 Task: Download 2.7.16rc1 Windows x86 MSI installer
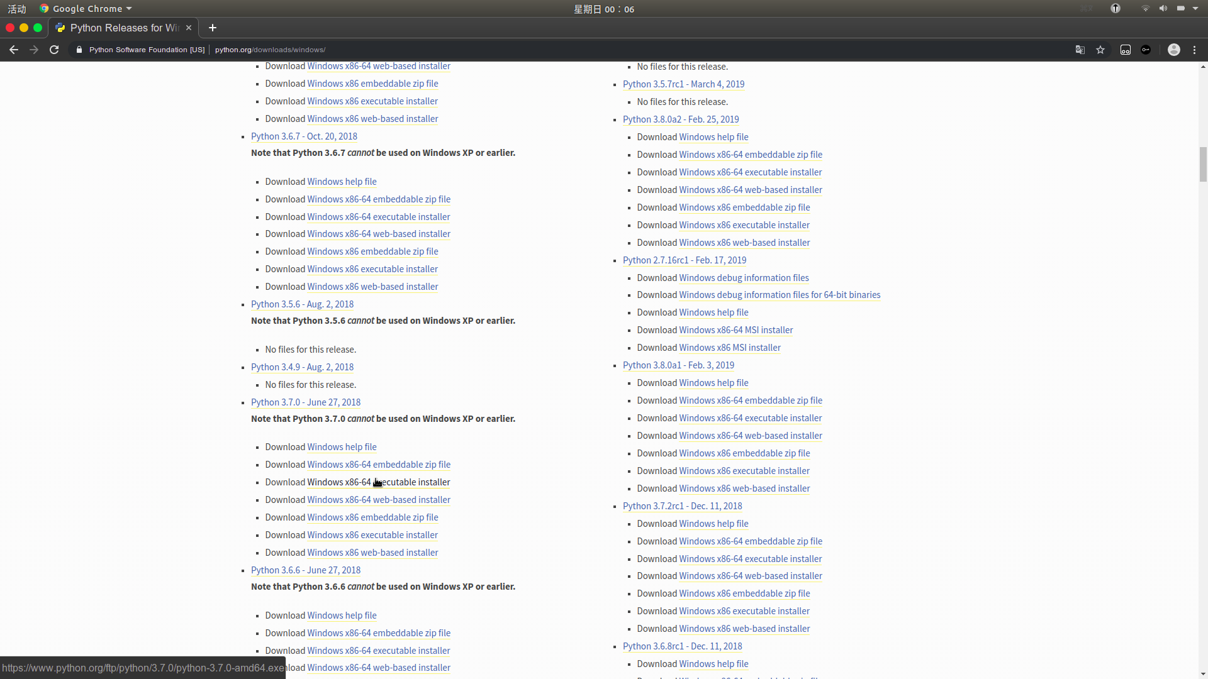(730, 348)
